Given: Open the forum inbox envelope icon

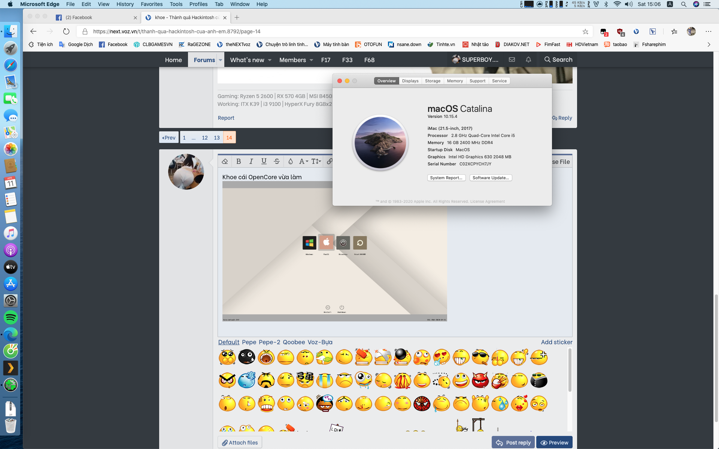Looking at the screenshot, I should point(512,59).
